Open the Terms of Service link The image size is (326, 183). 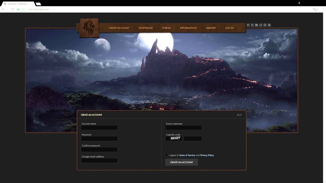pos(187,155)
